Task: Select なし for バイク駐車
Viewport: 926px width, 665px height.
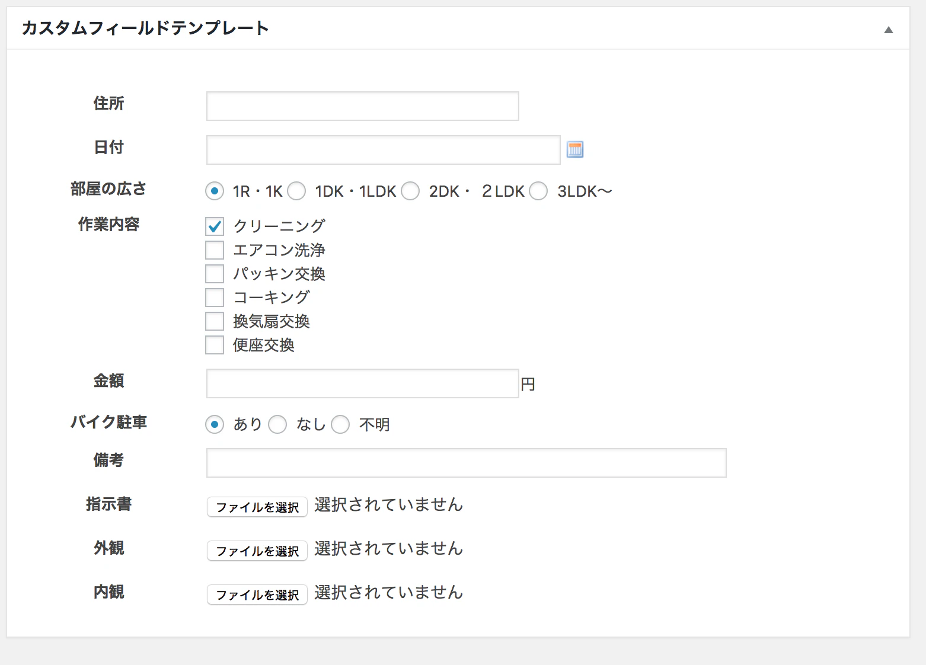Action: click(277, 424)
